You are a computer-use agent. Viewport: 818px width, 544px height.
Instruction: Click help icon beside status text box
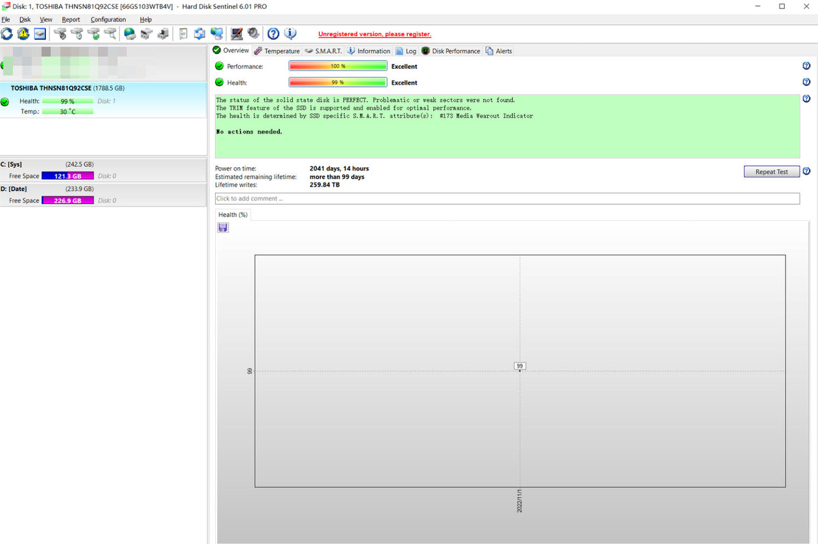pos(807,99)
